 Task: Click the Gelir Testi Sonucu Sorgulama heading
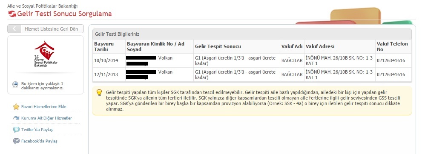tap(64, 14)
